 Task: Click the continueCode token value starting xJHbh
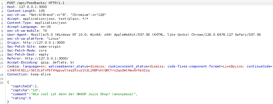click(78, 71)
